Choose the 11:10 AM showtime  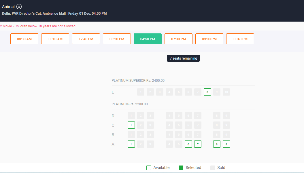(55, 39)
